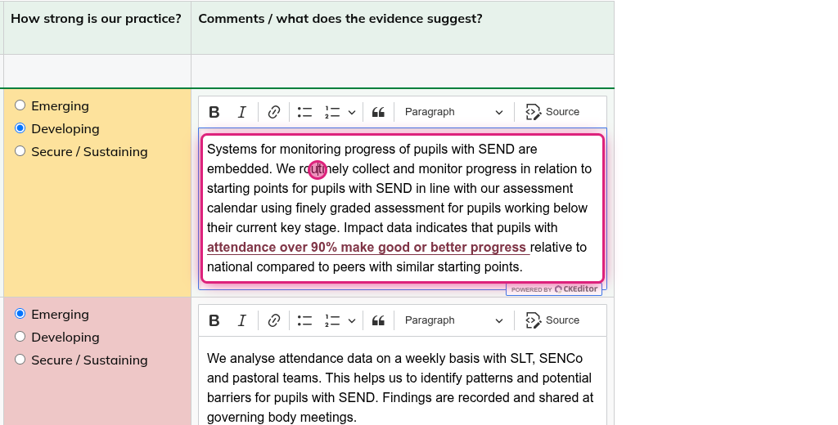Toggle Italic in the first editor toolbar
This screenshot has width=838, height=425.
[241, 112]
